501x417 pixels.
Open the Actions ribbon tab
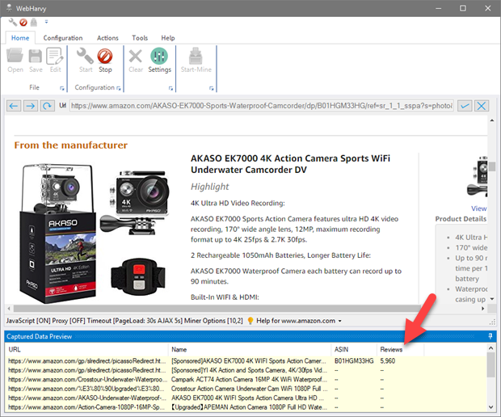tap(107, 38)
